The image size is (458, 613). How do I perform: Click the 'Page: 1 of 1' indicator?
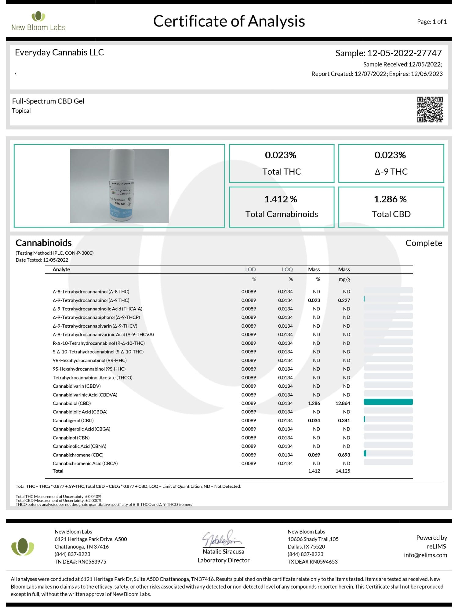432,22
